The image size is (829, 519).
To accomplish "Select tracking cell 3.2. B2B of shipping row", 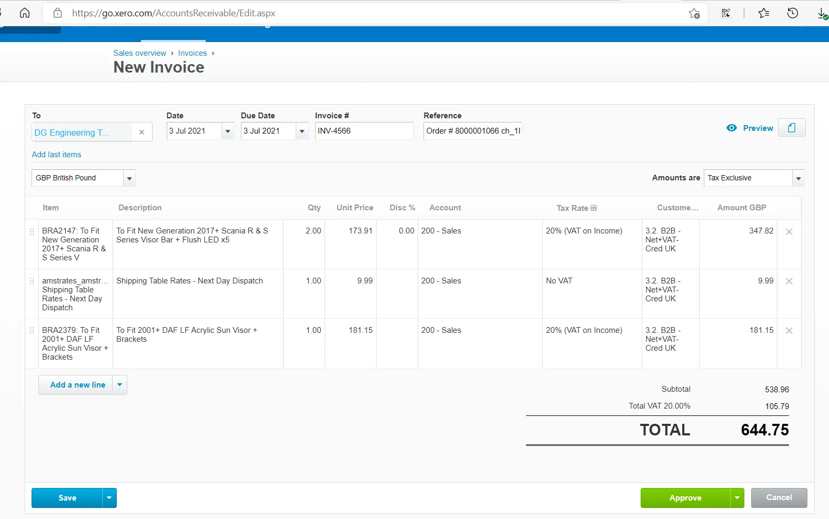I will pos(671,294).
